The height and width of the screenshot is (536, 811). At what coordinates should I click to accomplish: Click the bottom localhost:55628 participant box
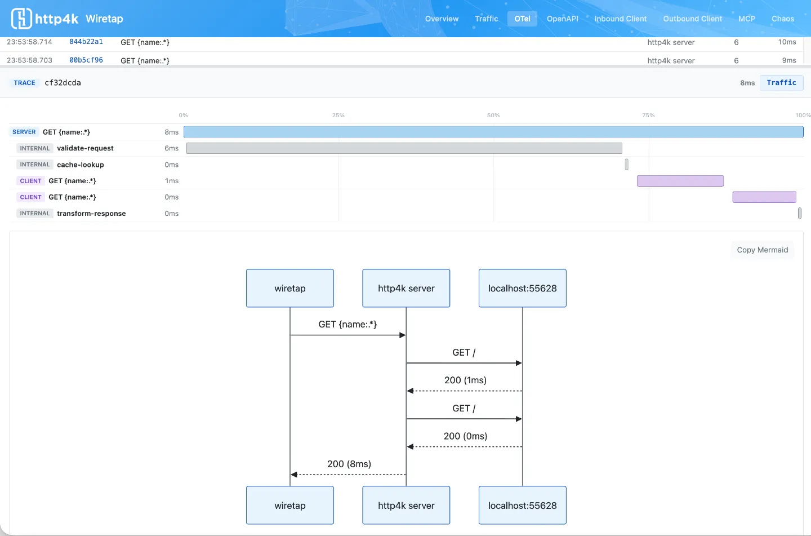click(x=523, y=506)
